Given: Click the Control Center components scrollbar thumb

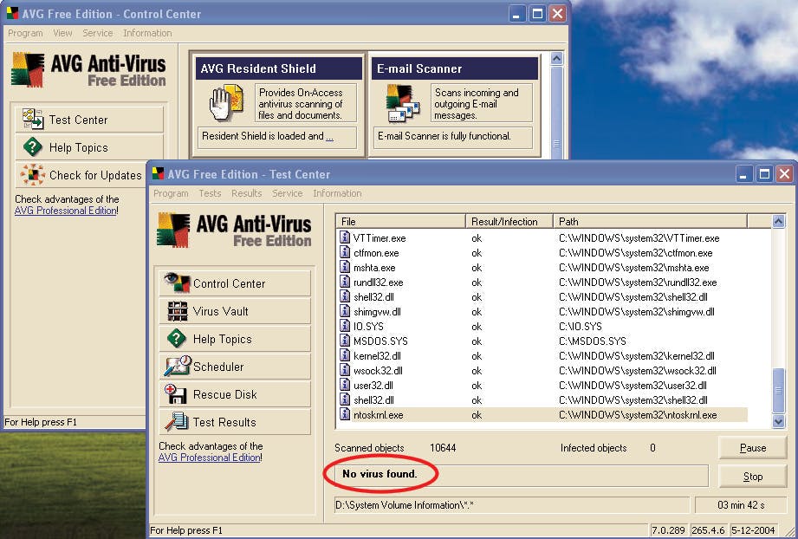Looking at the screenshot, I should [x=556, y=111].
